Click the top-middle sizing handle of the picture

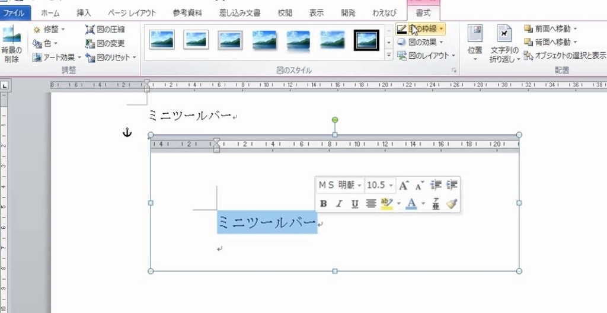[x=335, y=135]
